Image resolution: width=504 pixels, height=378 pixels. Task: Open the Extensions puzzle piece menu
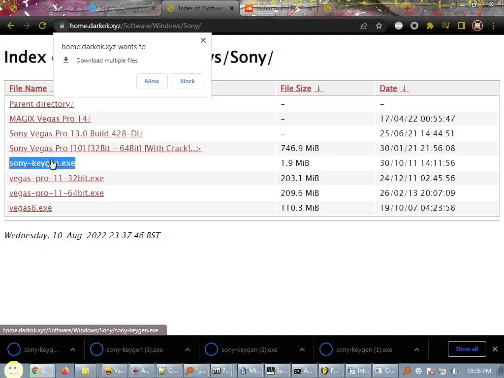(x=430, y=26)
